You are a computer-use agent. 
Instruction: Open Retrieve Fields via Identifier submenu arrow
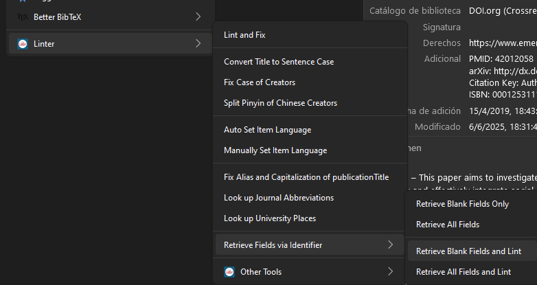point(390,244)
